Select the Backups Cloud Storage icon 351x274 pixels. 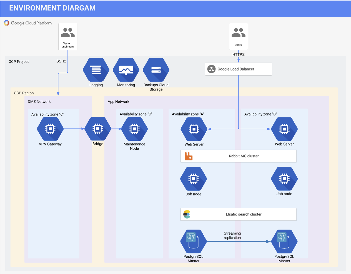pos(156,69)
